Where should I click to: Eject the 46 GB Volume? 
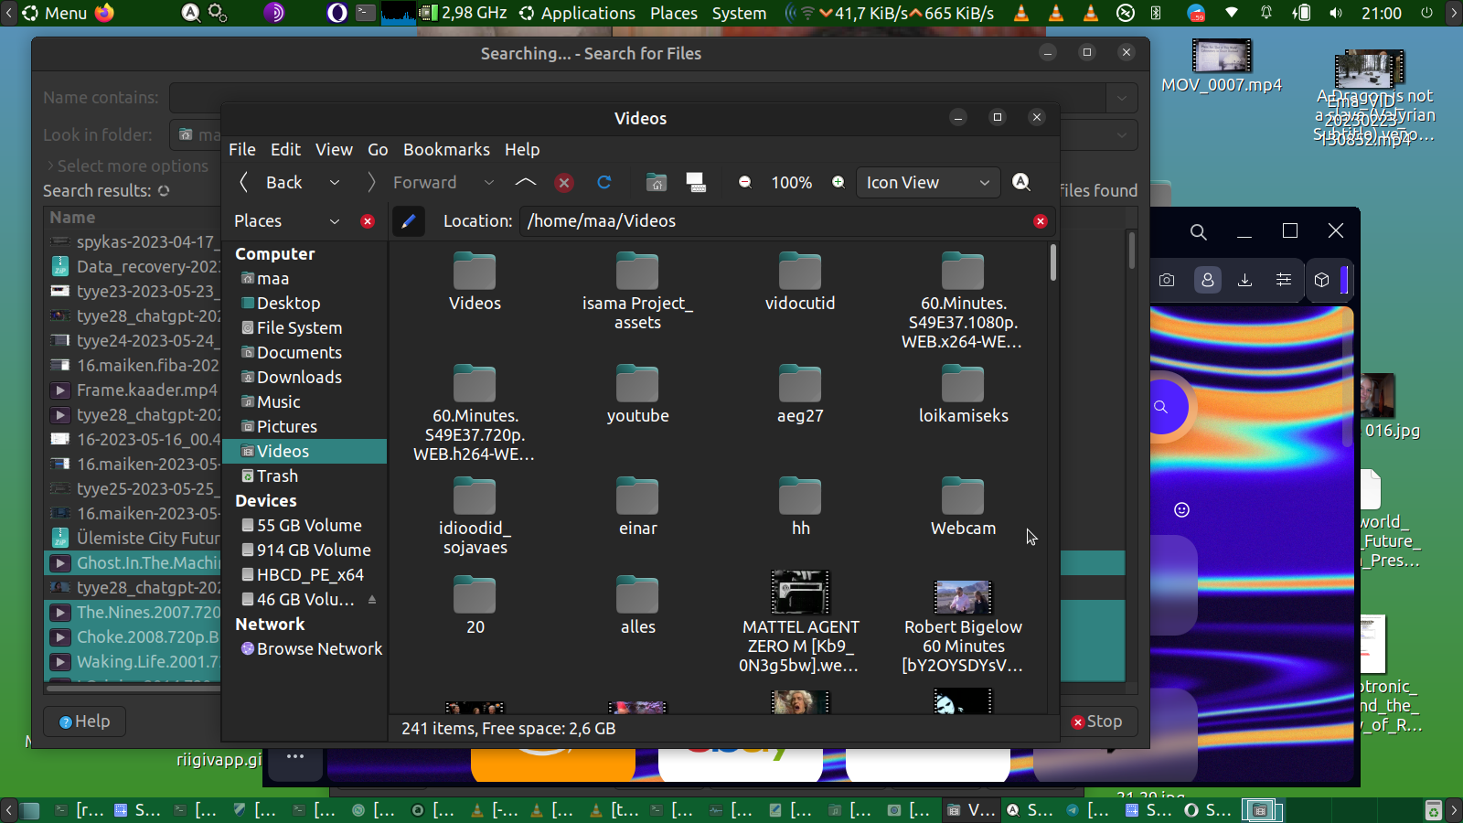tap(372, 600)
